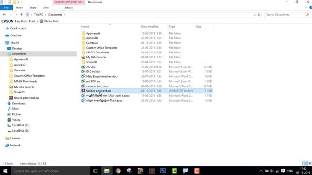Click Documents in the address path

point(55,15)
